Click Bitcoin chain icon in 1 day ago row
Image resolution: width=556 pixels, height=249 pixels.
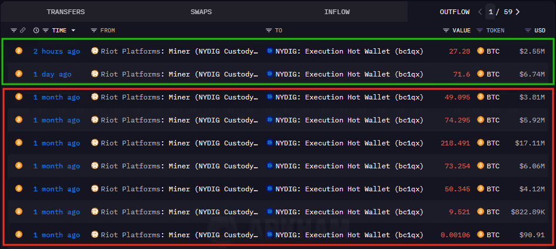pos(19,74)
